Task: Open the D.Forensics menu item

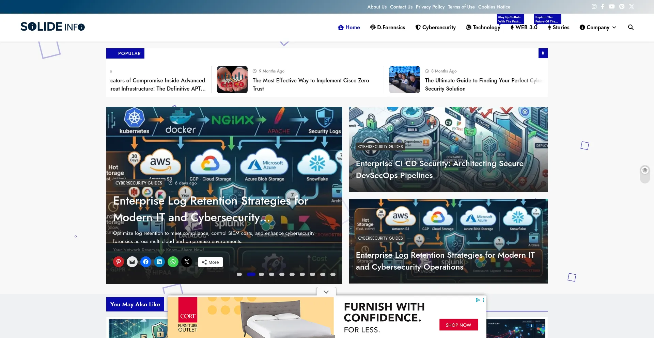Action: click(x=388, y=27)
